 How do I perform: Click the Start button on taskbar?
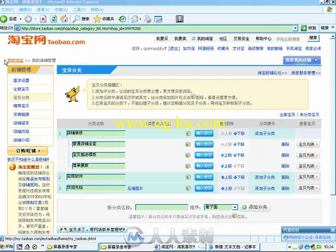(x=7, y=247)
